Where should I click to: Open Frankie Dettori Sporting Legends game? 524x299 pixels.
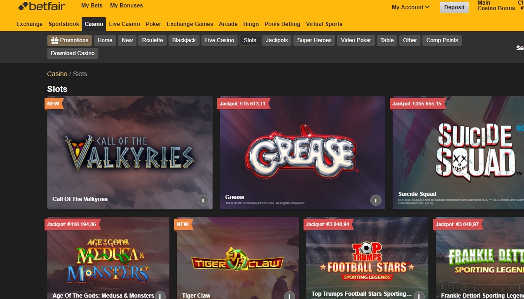[x=480, y=258]
